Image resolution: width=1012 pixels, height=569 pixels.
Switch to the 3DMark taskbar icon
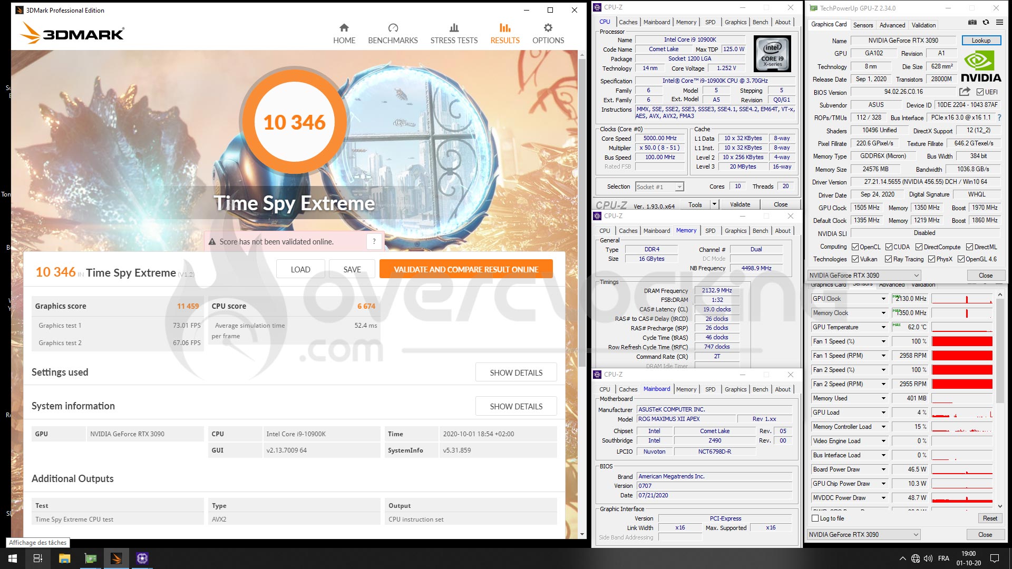[x=116, y=558]
